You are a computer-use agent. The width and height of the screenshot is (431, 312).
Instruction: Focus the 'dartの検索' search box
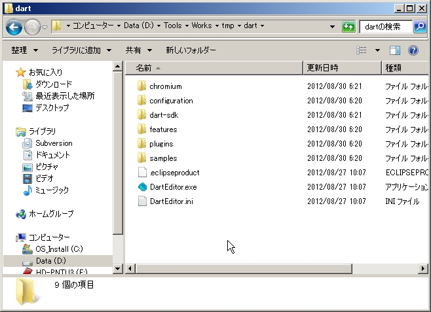pyautogui.click(x=386, y=27)
